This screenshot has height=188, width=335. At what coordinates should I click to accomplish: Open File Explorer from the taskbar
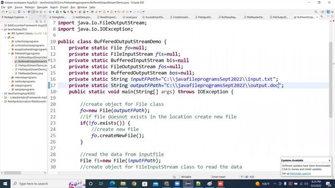pyautogui.click(x=123, y=183)
